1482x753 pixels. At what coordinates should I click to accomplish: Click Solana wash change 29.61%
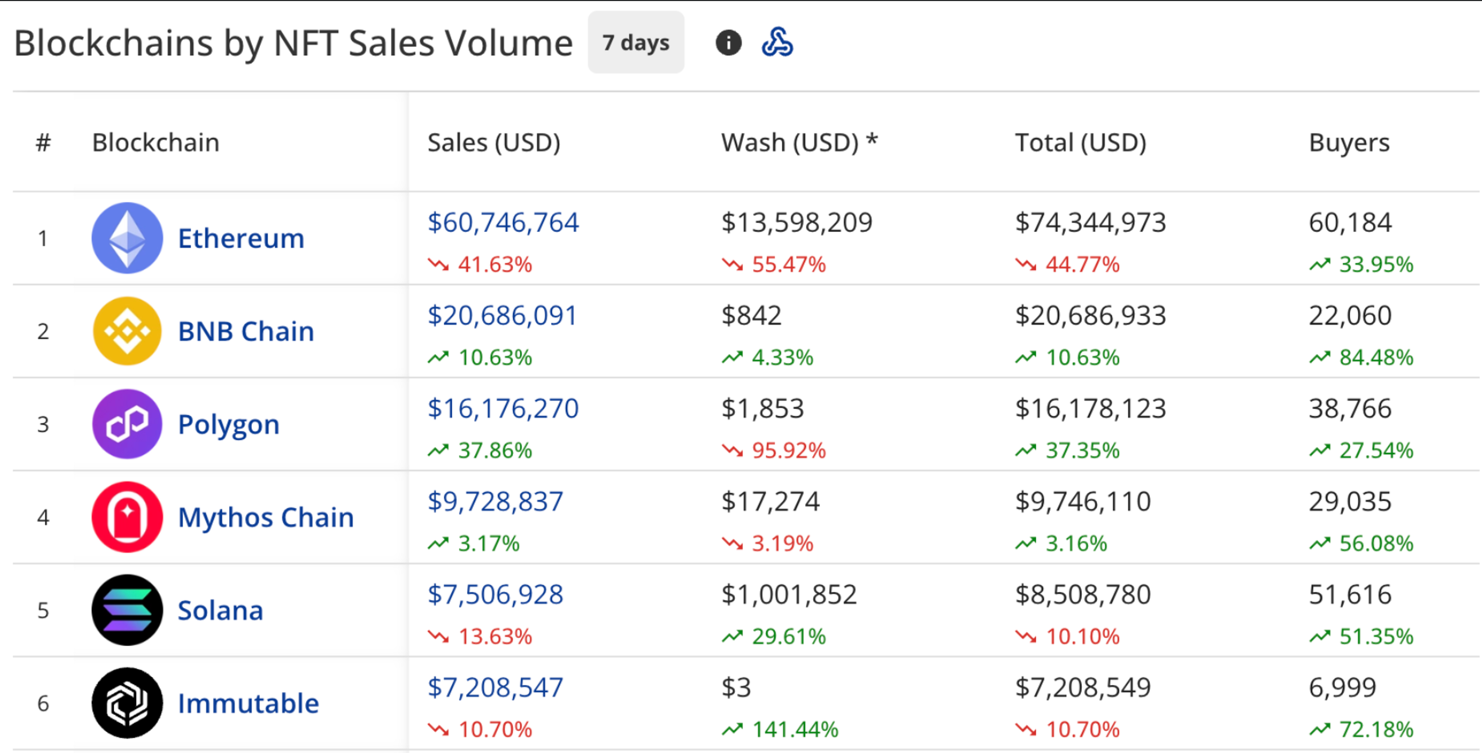pos(774,636)
